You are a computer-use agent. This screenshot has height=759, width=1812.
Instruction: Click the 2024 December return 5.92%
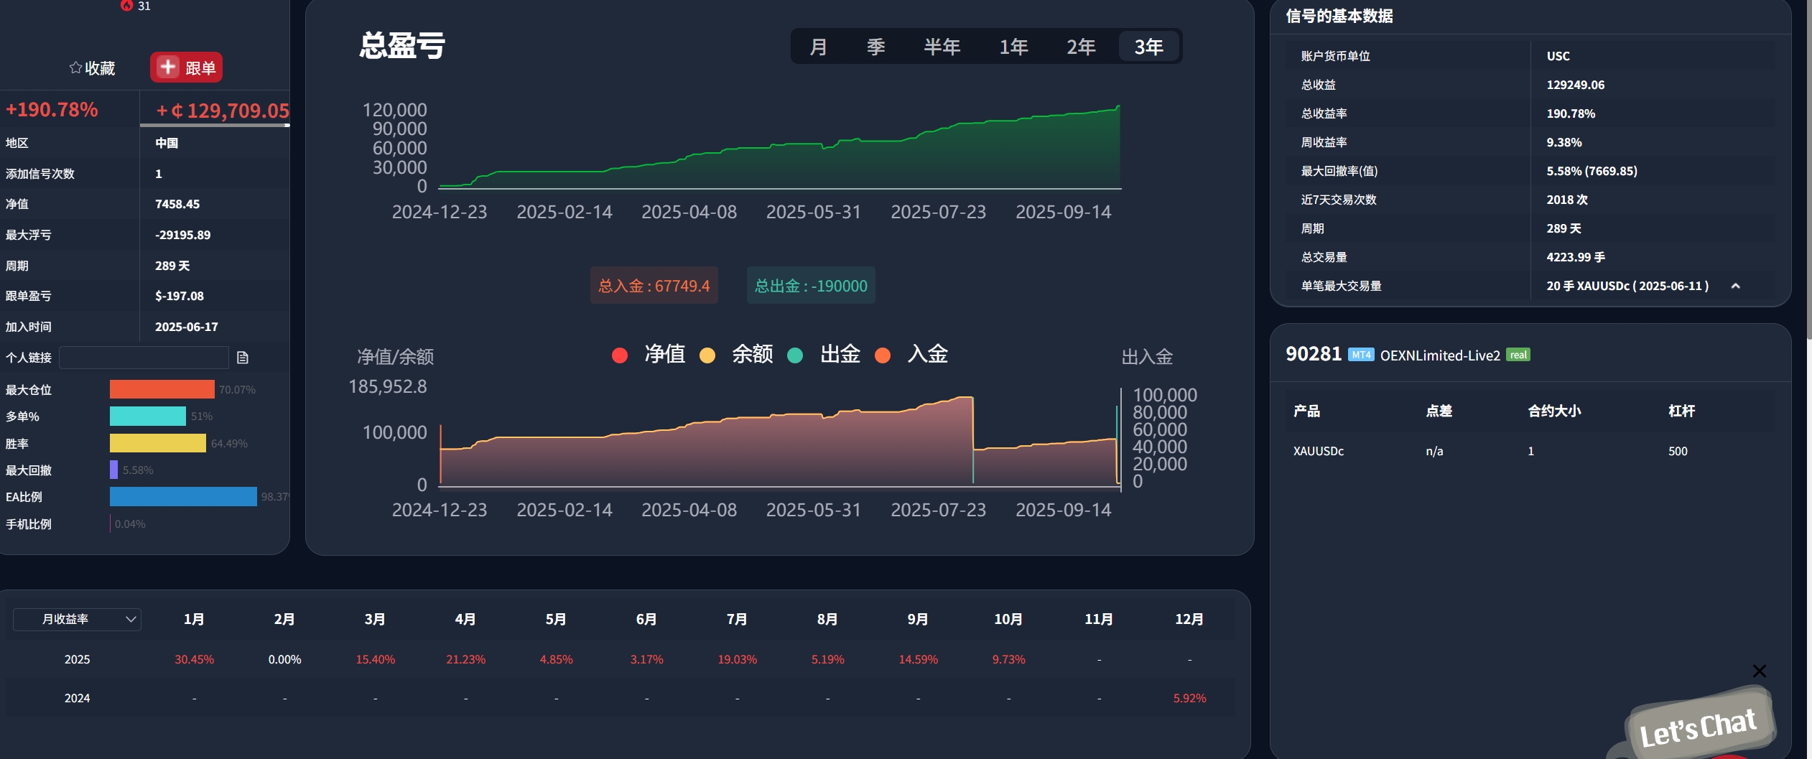pyautogui.click(x=1190, y=698)
